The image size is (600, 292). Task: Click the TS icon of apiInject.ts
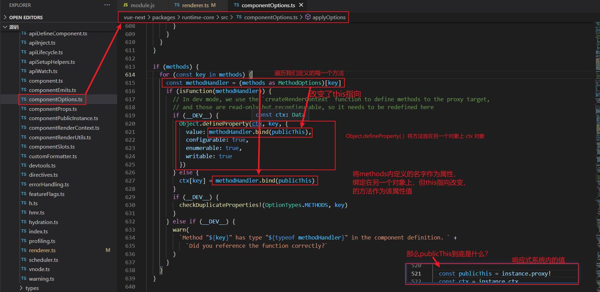24,43
